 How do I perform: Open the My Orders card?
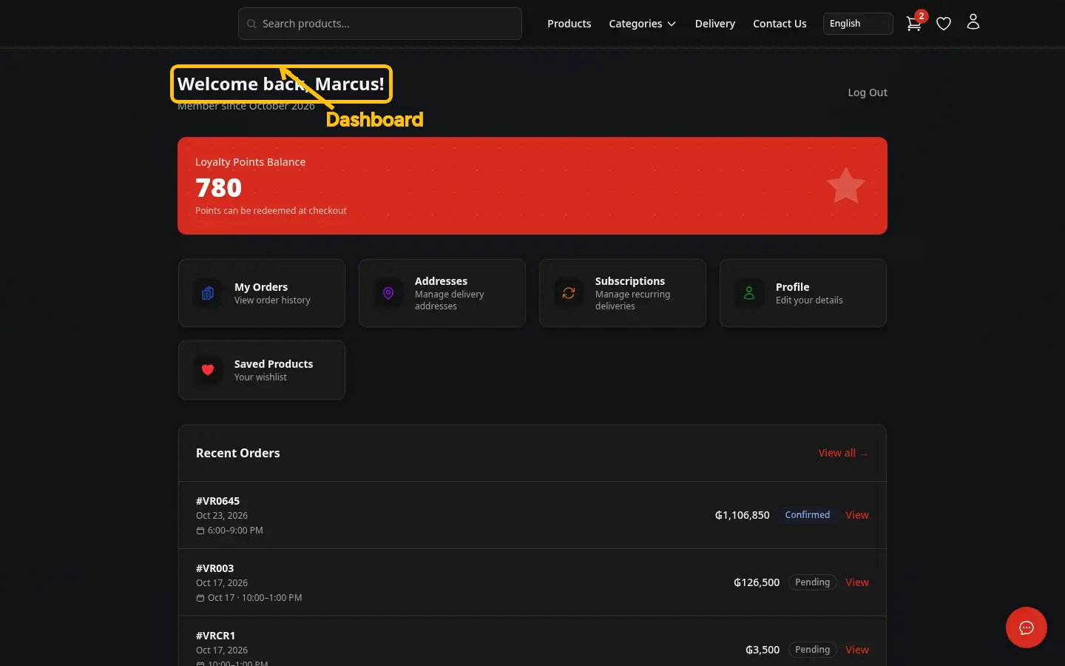tap(262, 293)
